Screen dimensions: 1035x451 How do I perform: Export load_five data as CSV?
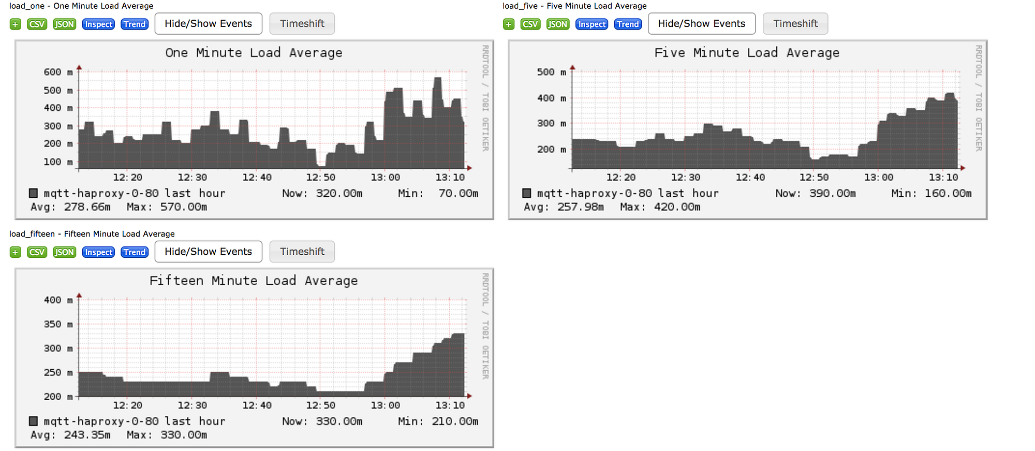(x=530, y=24)
